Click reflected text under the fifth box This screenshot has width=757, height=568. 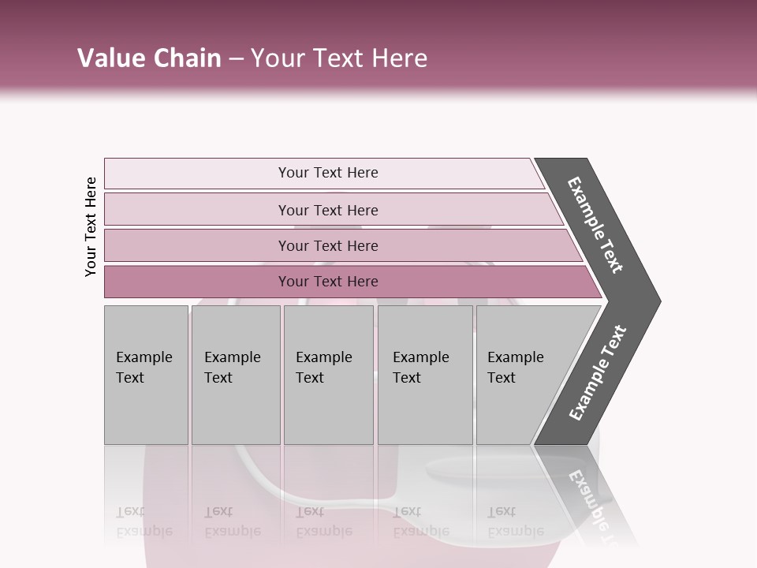point(516,522)
